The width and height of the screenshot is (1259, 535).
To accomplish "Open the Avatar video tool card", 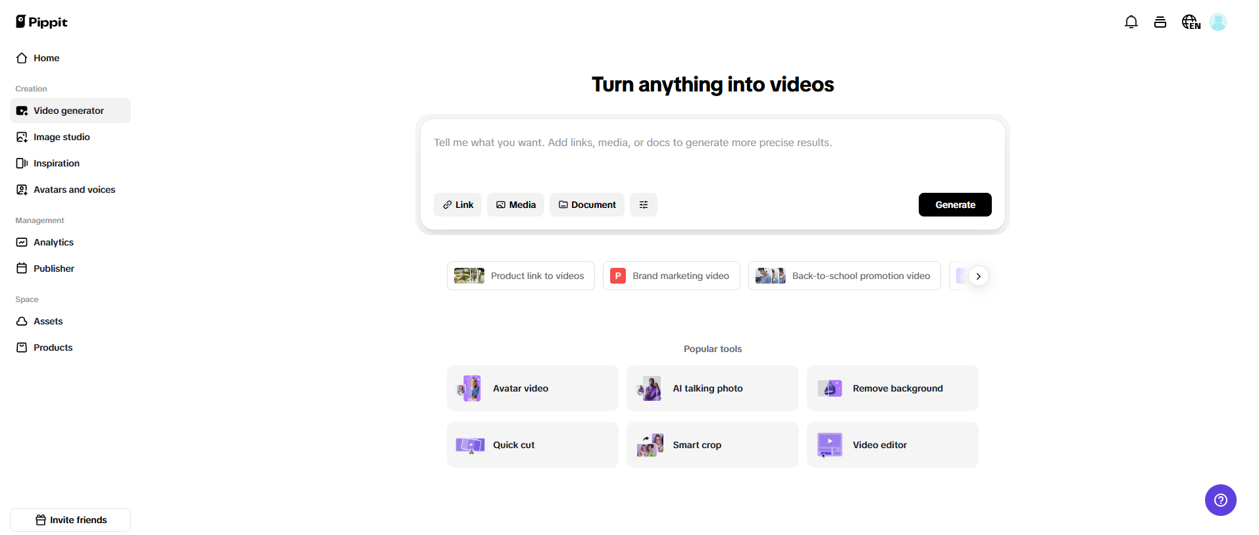I will click(x=532, y=388).
